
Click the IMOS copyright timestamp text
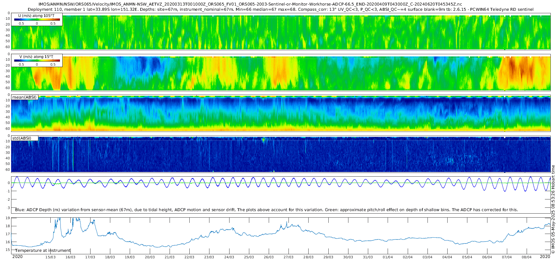(553, 210)
